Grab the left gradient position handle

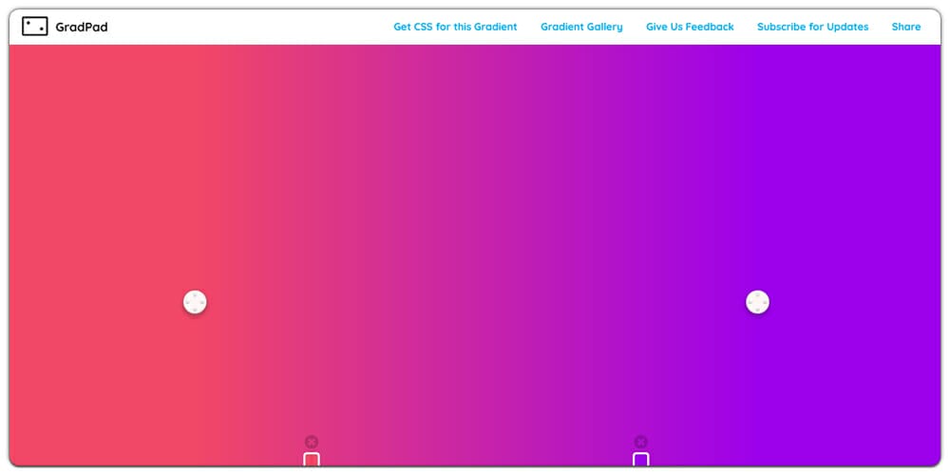195,302
